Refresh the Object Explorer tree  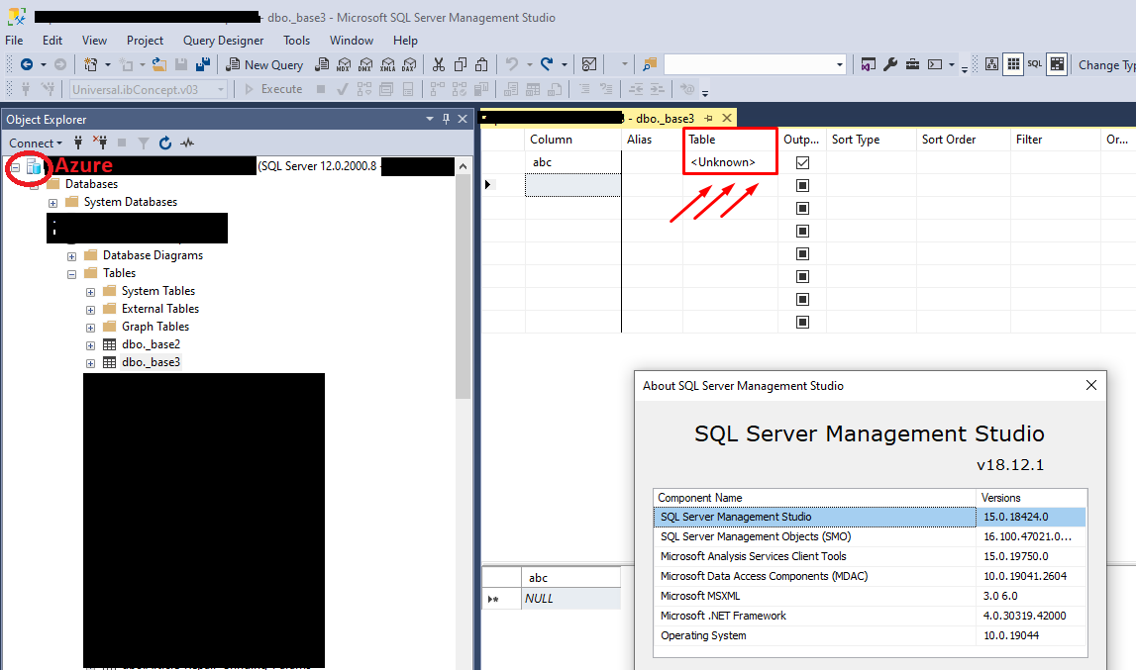coord(165,143)
